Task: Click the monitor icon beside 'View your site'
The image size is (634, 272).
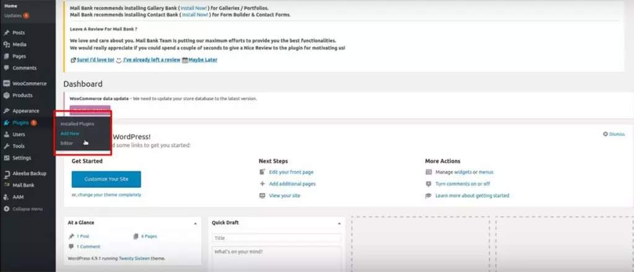Action: [263, 195]
